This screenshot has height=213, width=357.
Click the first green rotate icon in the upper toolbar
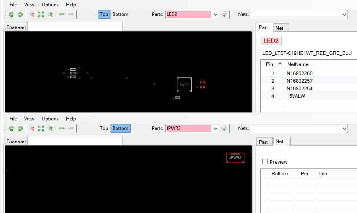click(x=11, y=15)
